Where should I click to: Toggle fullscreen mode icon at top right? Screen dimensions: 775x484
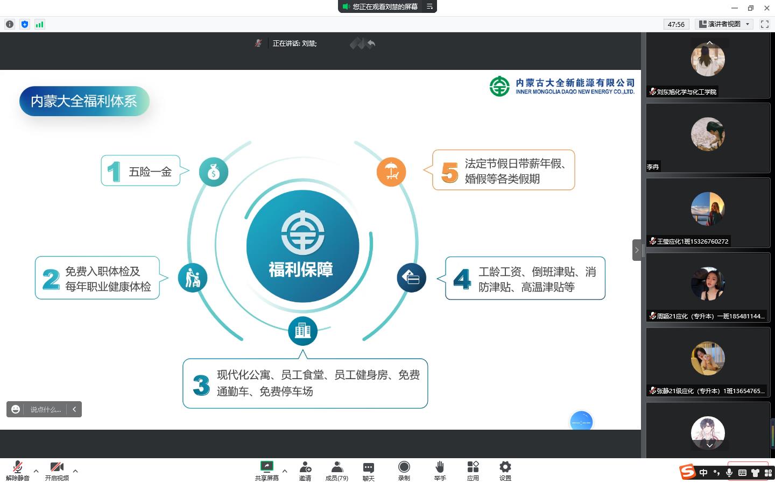point(764,24)
